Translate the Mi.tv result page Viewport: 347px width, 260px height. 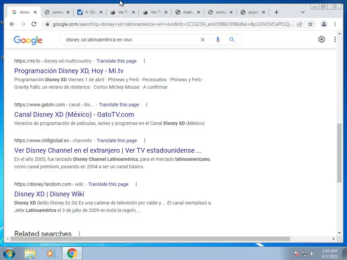117,61
